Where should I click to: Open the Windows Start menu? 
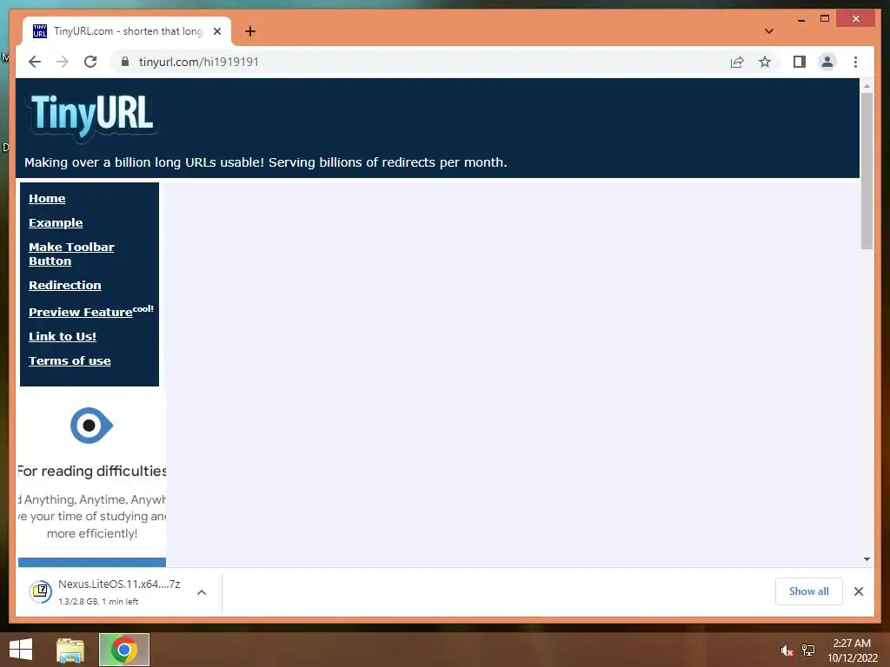tap(21, 650)
